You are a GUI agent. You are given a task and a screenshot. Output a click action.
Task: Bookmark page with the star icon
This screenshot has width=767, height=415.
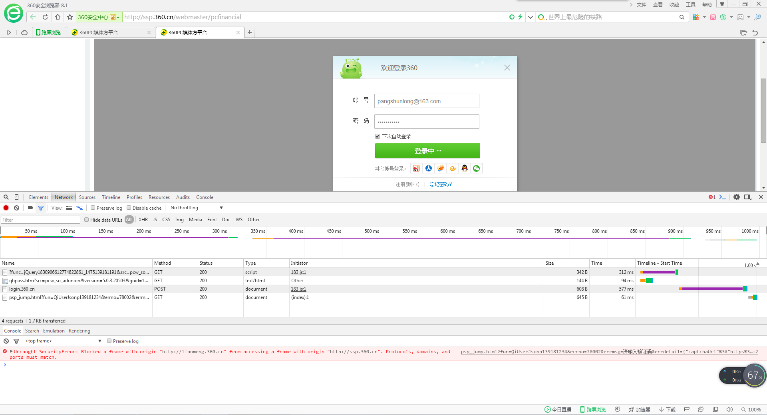(x=70, y=17)
